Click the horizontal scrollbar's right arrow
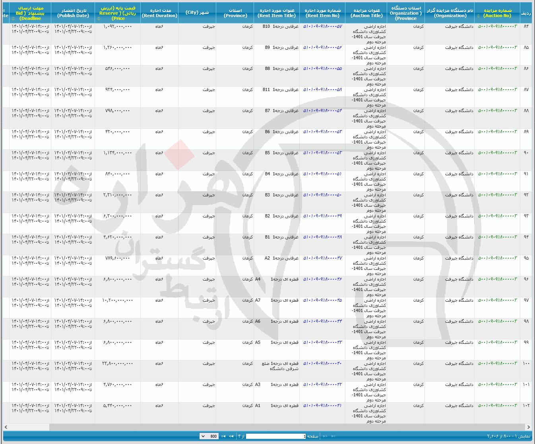Viewport: 535px width, 444px height. tap(528, 427)
